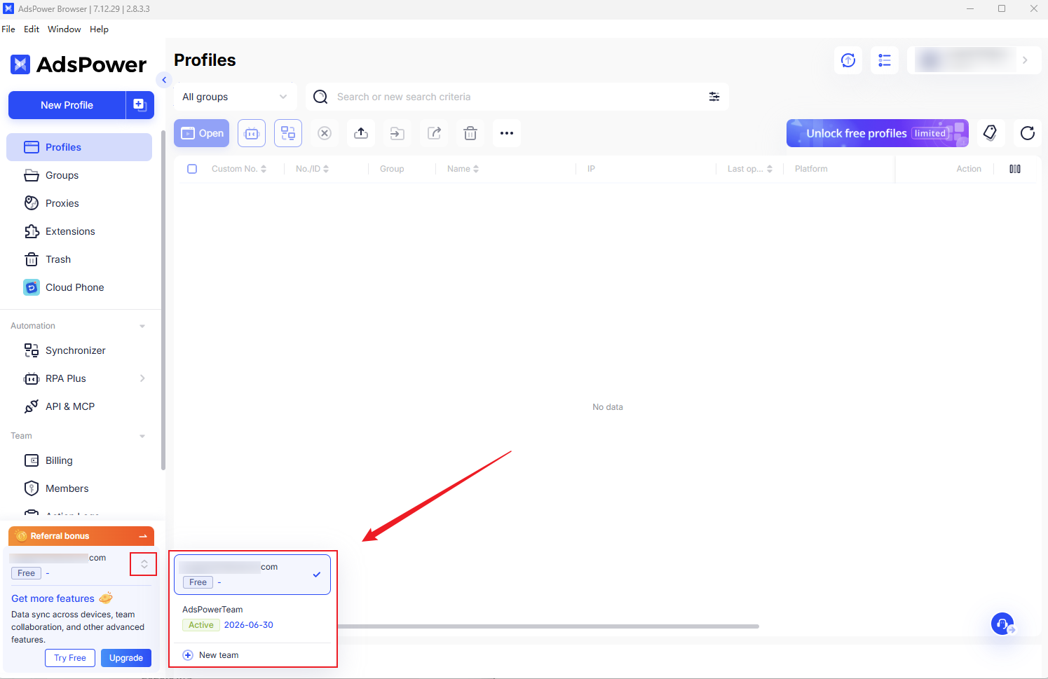Check the select-all profiles checkbox
Image resolution: width=1048 pixels, height=679 pixels.
point(192,168)
